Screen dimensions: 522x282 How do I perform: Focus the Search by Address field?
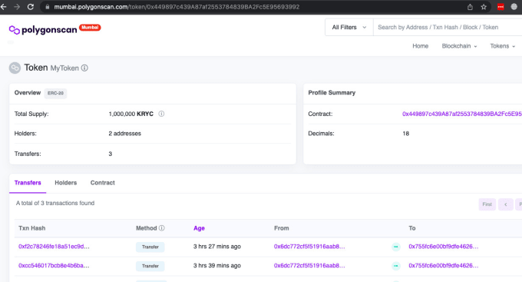[448, 28]
